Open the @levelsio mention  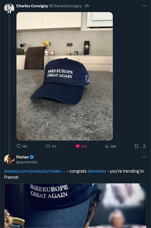(x=96, y=171)
